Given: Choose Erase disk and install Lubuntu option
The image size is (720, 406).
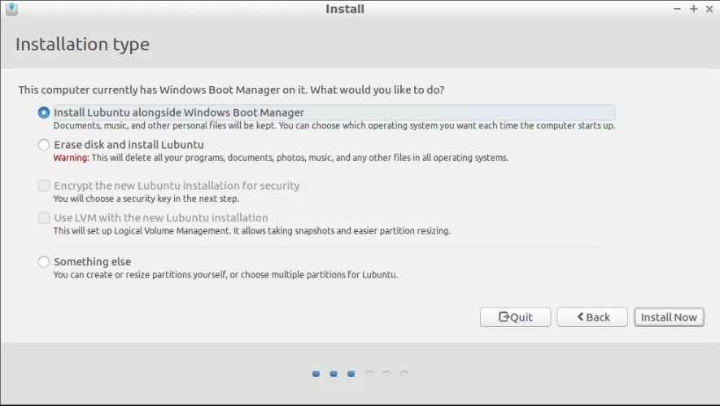Looking at the screenshot, I should [44, 145].
